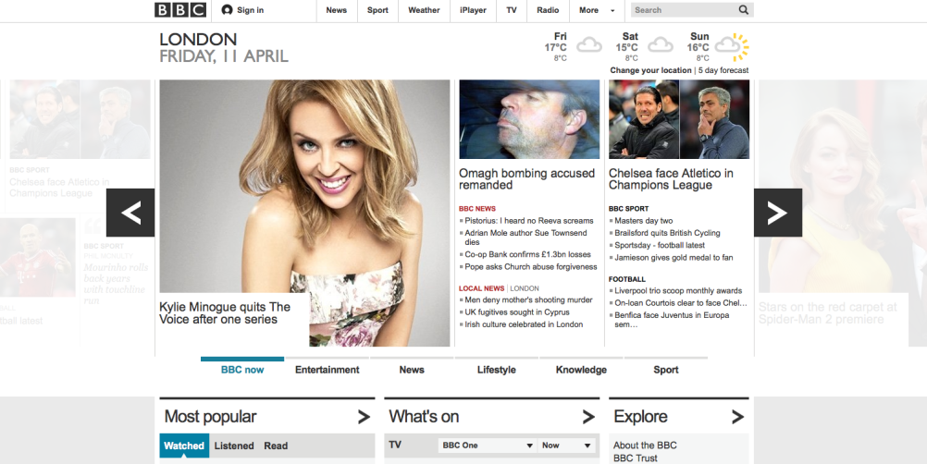Click Friday cloudy weather icon
Viewport: 927px width, 464px height.
click(588, 45)
